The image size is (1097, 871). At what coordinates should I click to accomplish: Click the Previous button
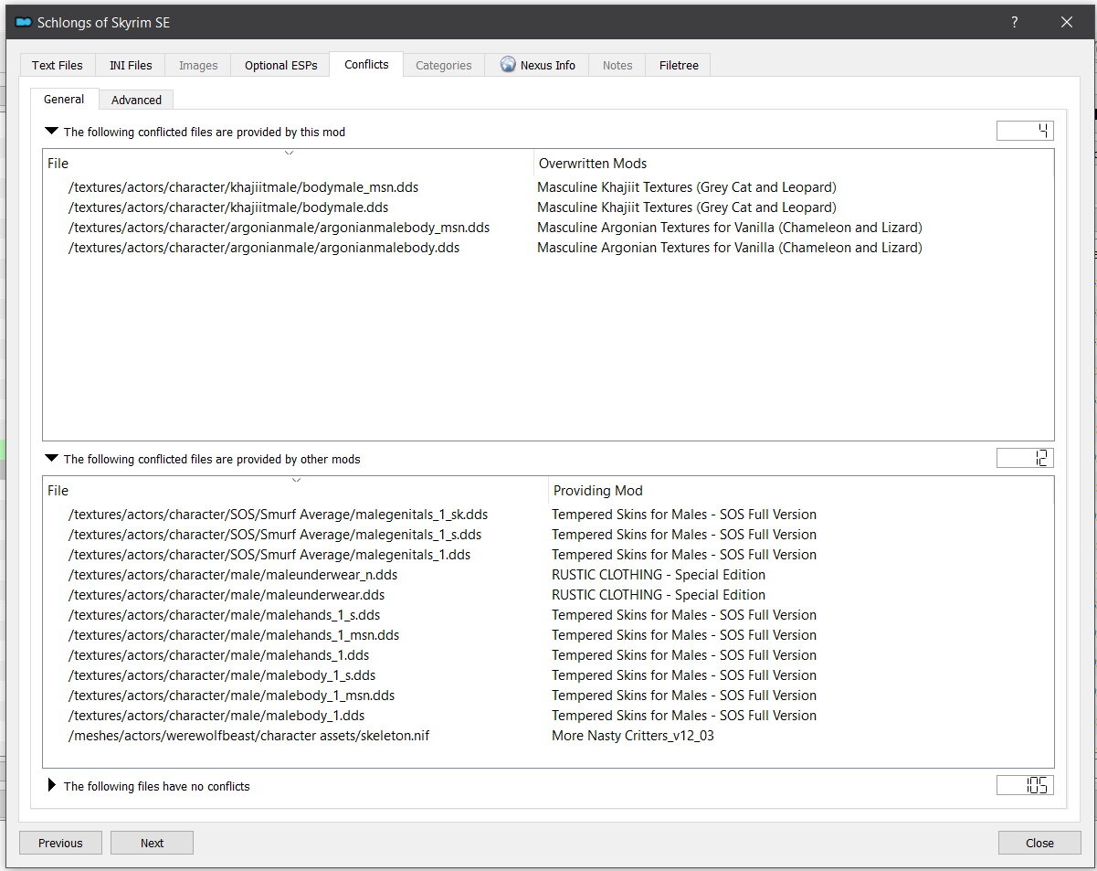point(60,843)
